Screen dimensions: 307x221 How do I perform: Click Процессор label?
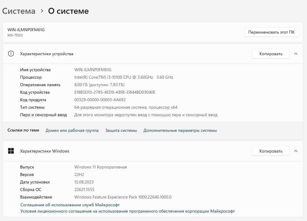pyautogui.click(x=31, y=77)
